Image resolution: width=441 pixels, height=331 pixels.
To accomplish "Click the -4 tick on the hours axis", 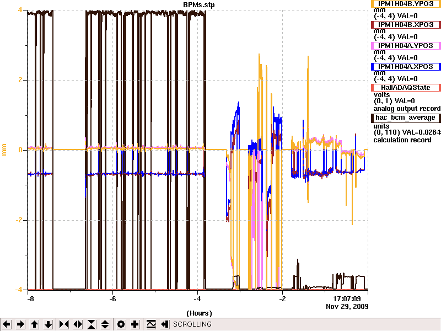I will [x=197, y=299].
